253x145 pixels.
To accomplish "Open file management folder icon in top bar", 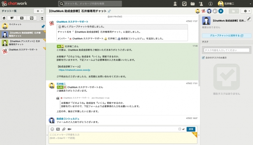I will pyautogui.click(x=193, y=3).
